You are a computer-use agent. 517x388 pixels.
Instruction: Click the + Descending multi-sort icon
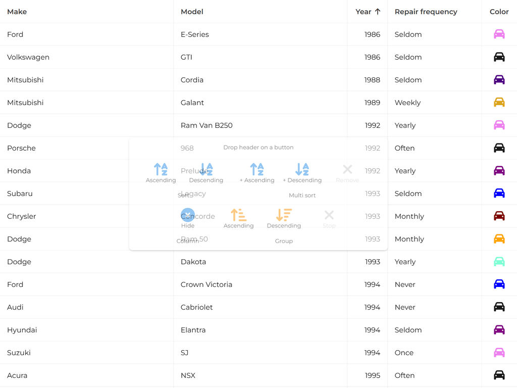(302, 169)
